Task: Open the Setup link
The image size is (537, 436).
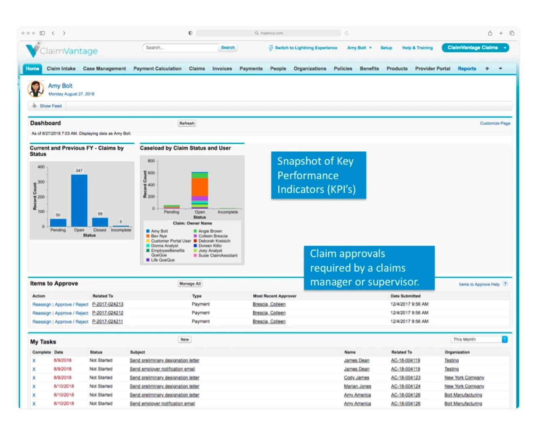Action: click(x=386, y=48)
